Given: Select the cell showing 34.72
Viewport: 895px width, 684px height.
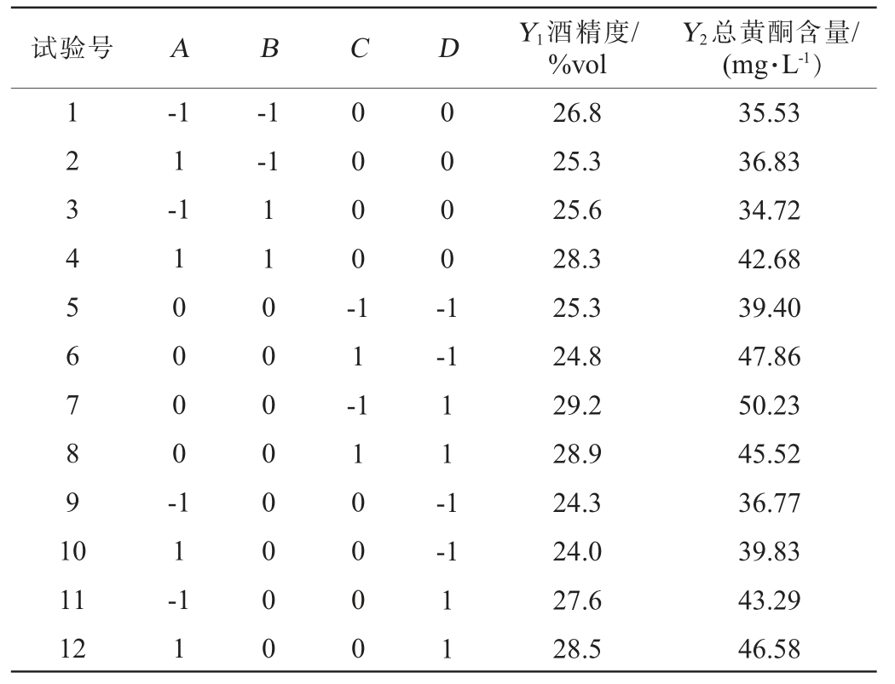Looking at the screenshot, I should coord(770,210).
